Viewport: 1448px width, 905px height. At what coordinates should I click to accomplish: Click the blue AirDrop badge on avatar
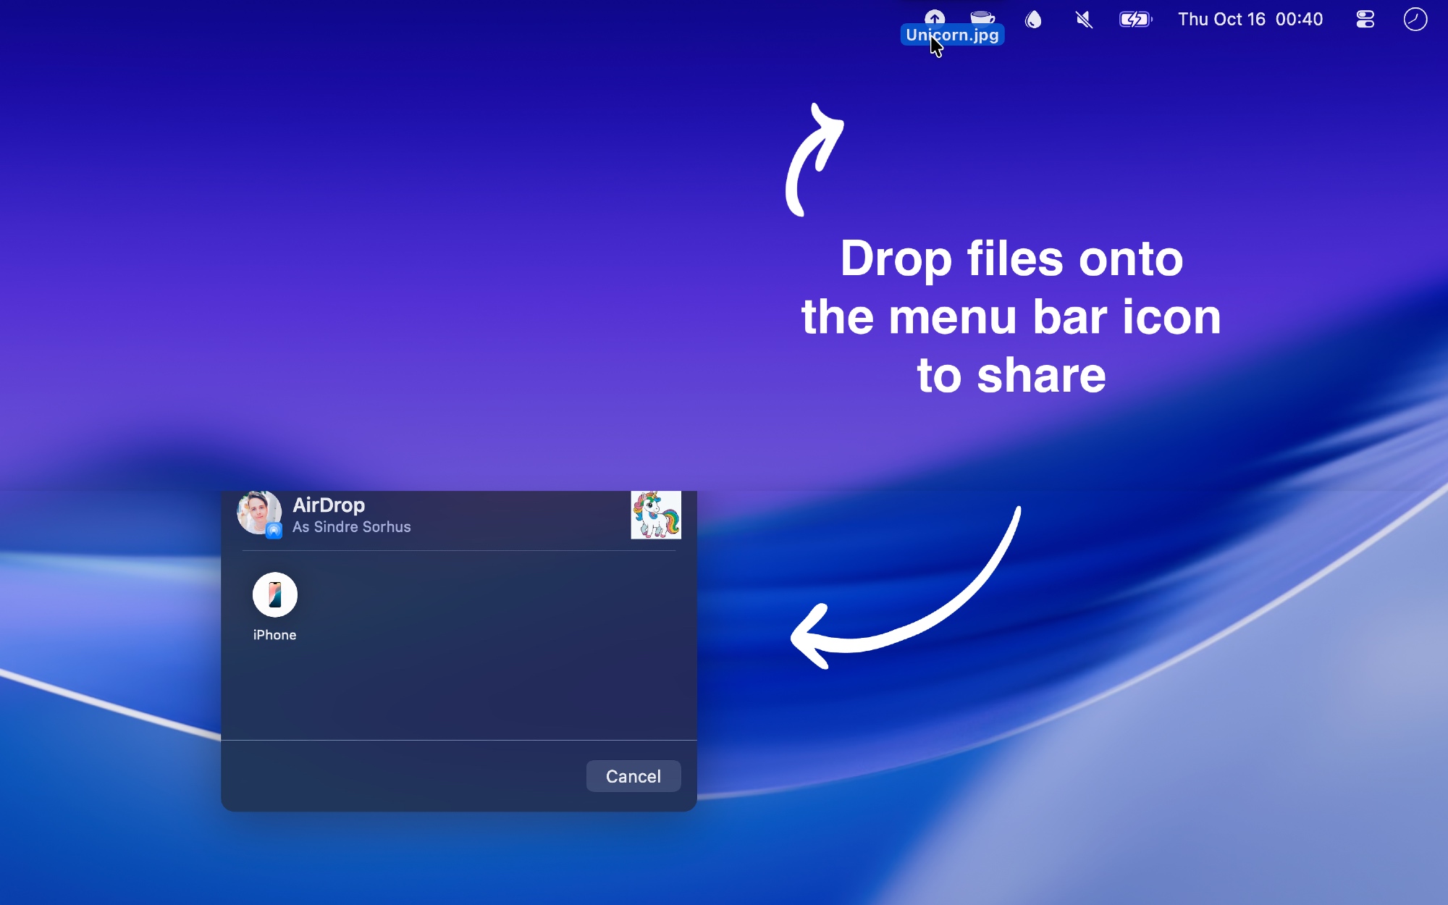[274, 531]
